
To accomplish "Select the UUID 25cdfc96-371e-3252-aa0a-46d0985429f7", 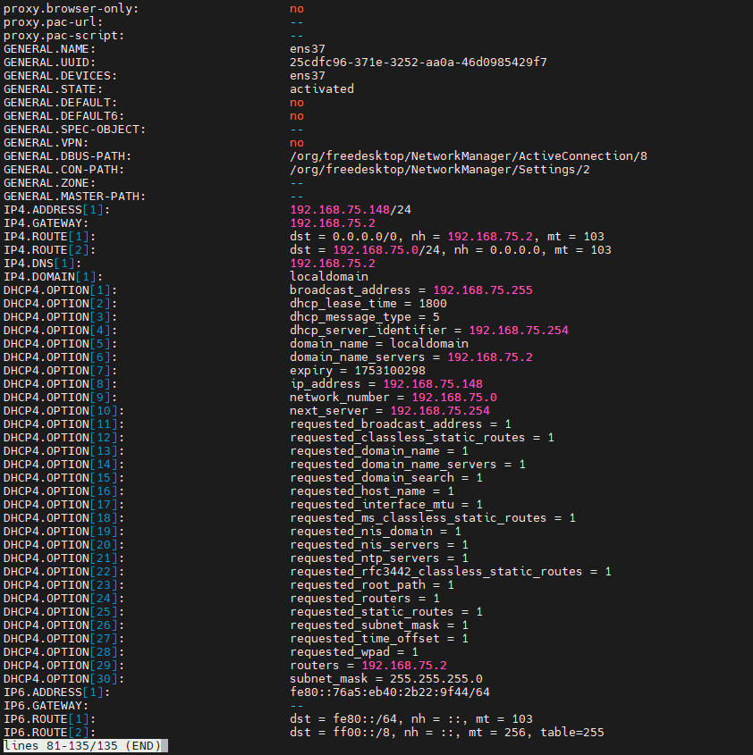I will 418,63.
